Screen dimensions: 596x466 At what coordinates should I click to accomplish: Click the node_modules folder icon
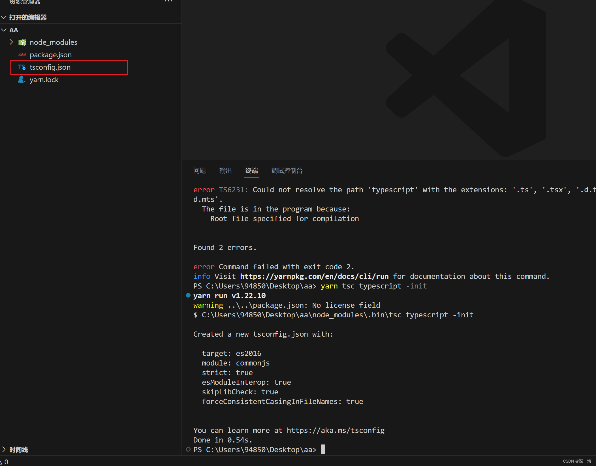click(x=22, y=42)
